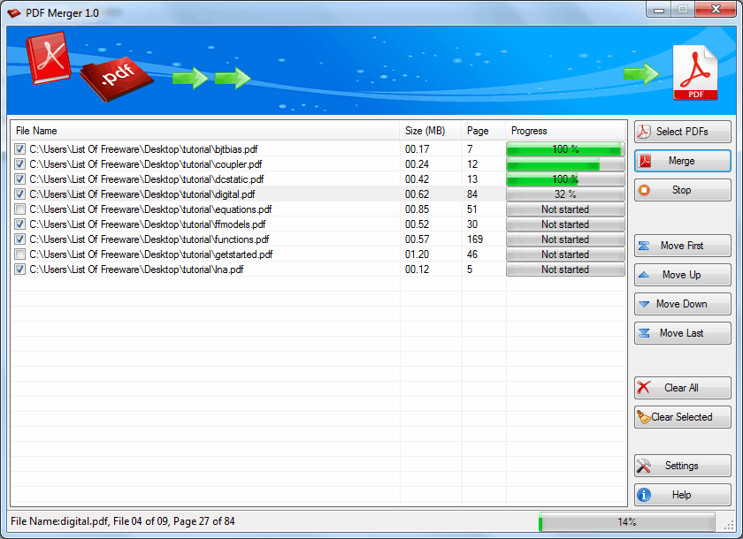Minimize the PDF Merger window

(x=659, y=10)
